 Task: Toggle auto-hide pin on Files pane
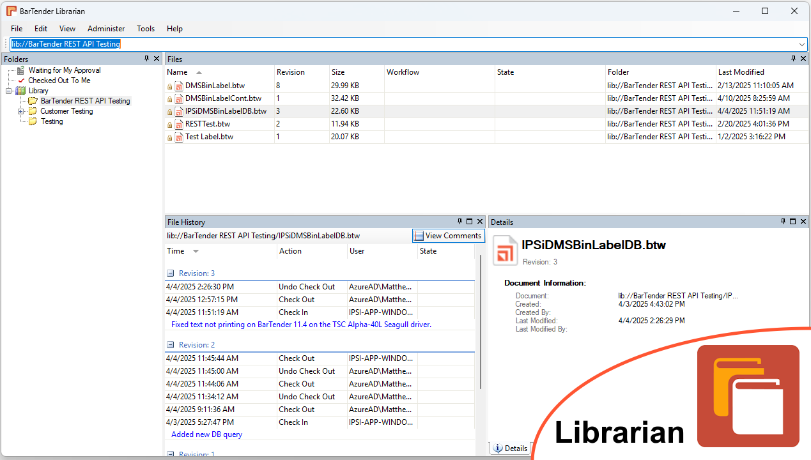pos(793,59)
